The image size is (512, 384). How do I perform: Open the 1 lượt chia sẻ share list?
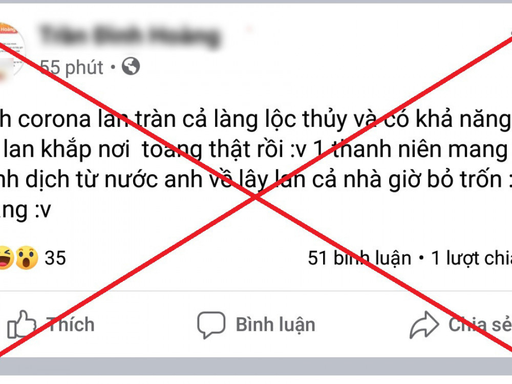(x=471, y=258)
